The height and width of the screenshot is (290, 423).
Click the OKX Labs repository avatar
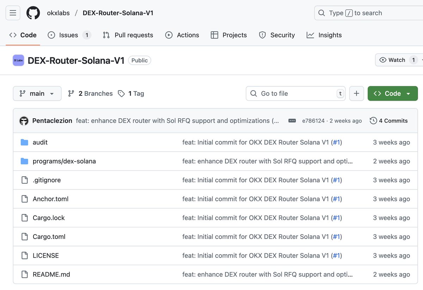tap(18, 60)
